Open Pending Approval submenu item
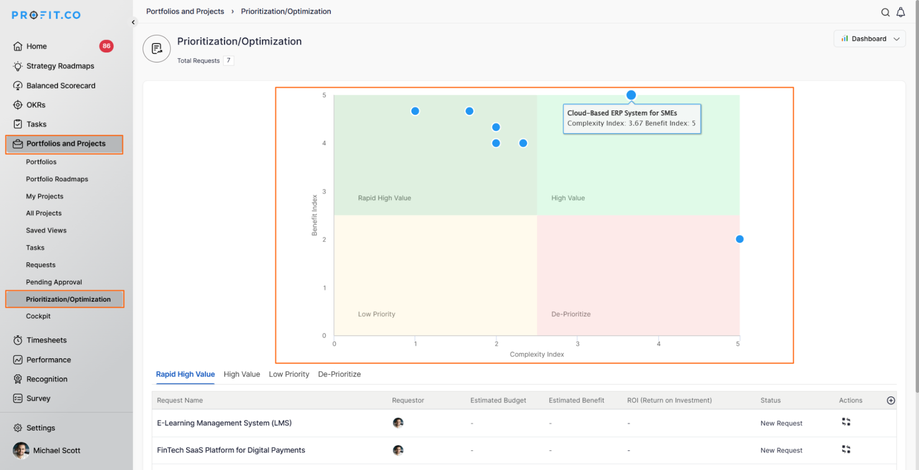Image resolution: width=919 pixels, height=470 pixels. (54, 282)
